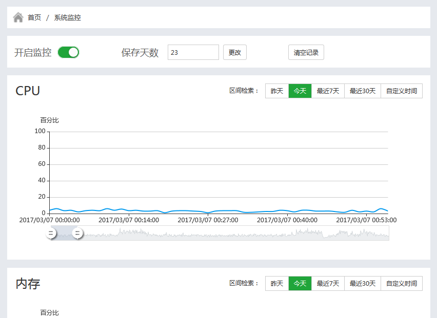
Task: Open the 首页 breadcrumb link
Action: (34, 17)
